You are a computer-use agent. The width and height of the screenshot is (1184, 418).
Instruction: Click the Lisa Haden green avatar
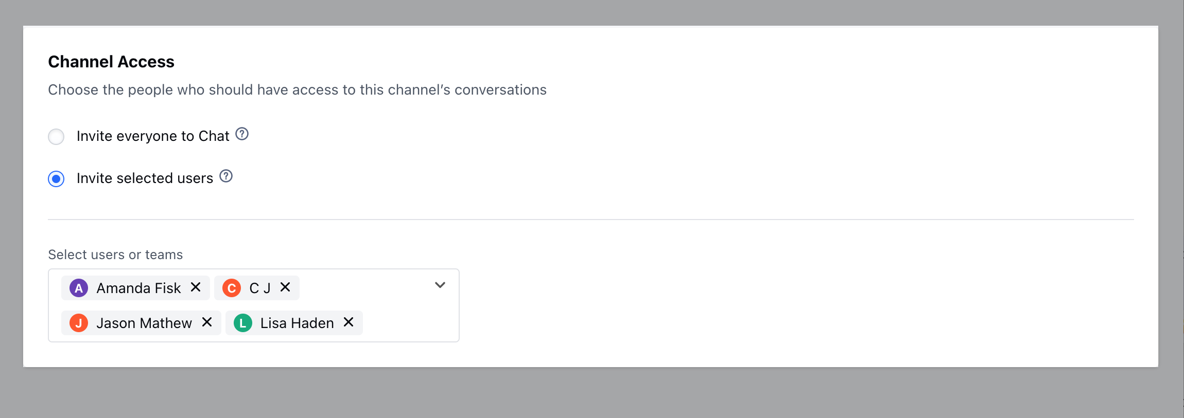coord(243,323)
